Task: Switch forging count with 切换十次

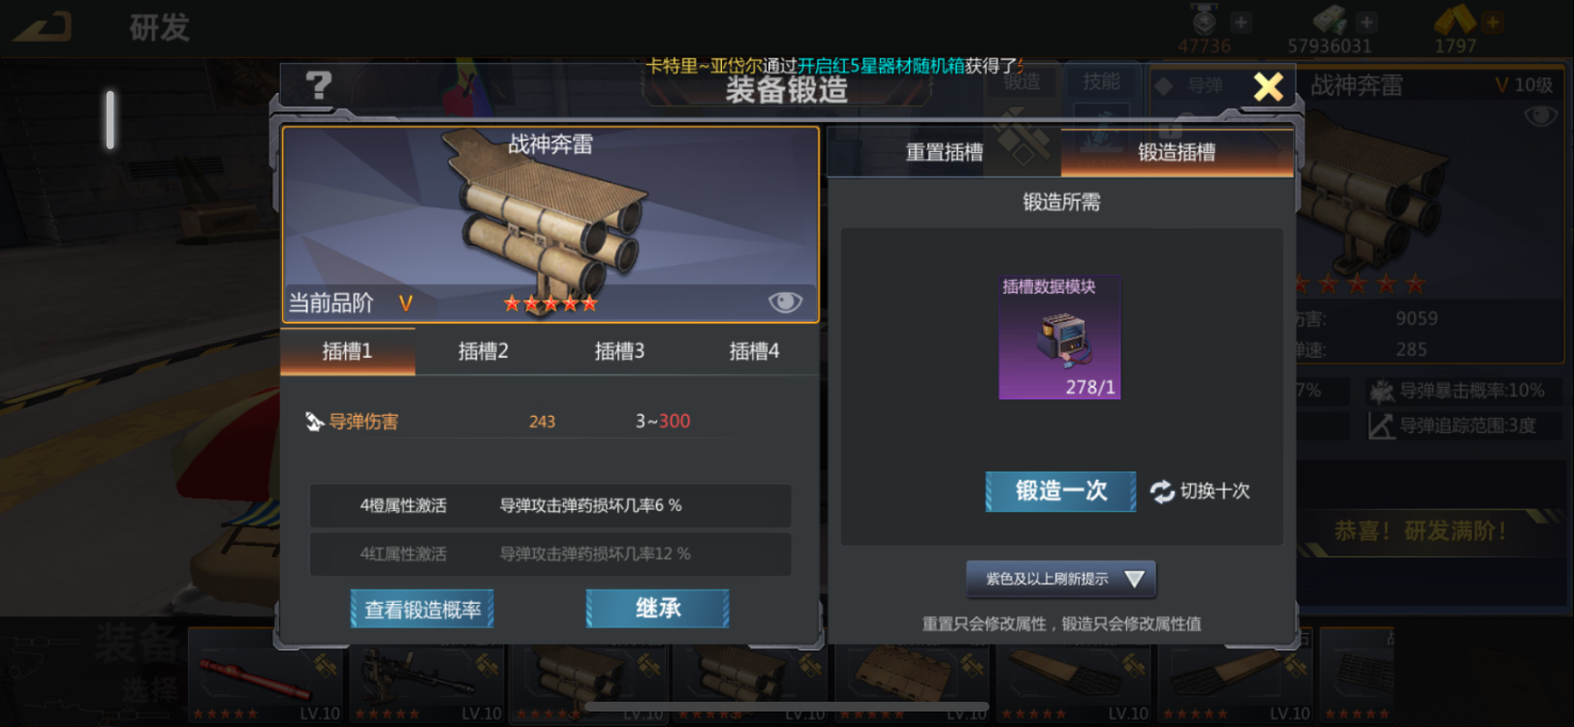Action: pos(1200,491)
